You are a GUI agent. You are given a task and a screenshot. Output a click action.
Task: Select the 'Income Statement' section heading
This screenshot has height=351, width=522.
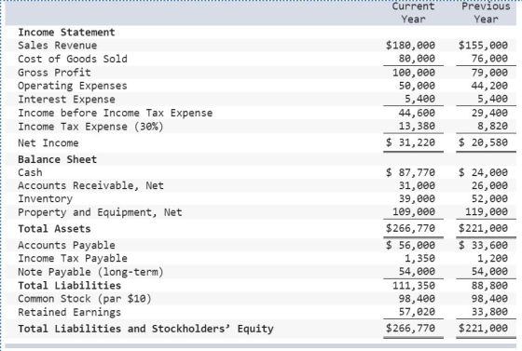pos(66,33)
